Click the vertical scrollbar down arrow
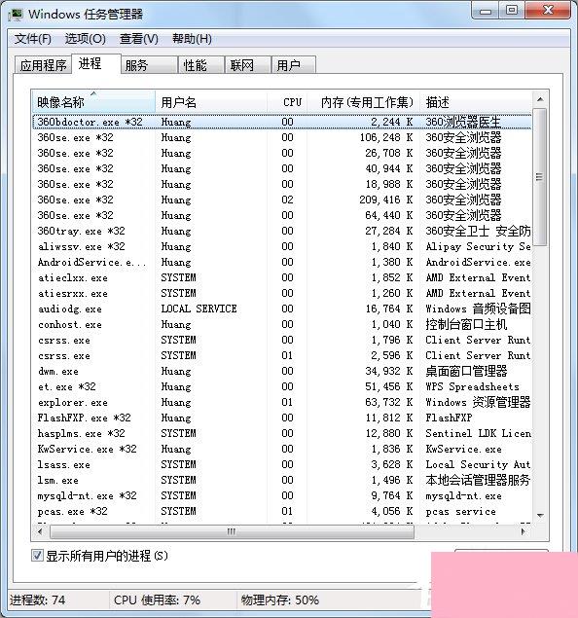 coord(540,516)
